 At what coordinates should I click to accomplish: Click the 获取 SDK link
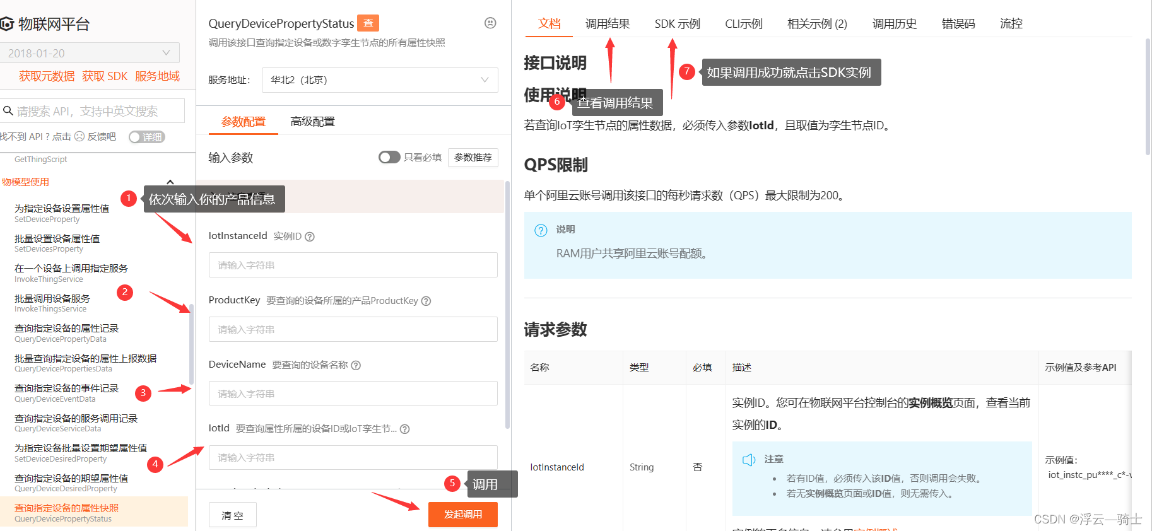tap(105, 76)
